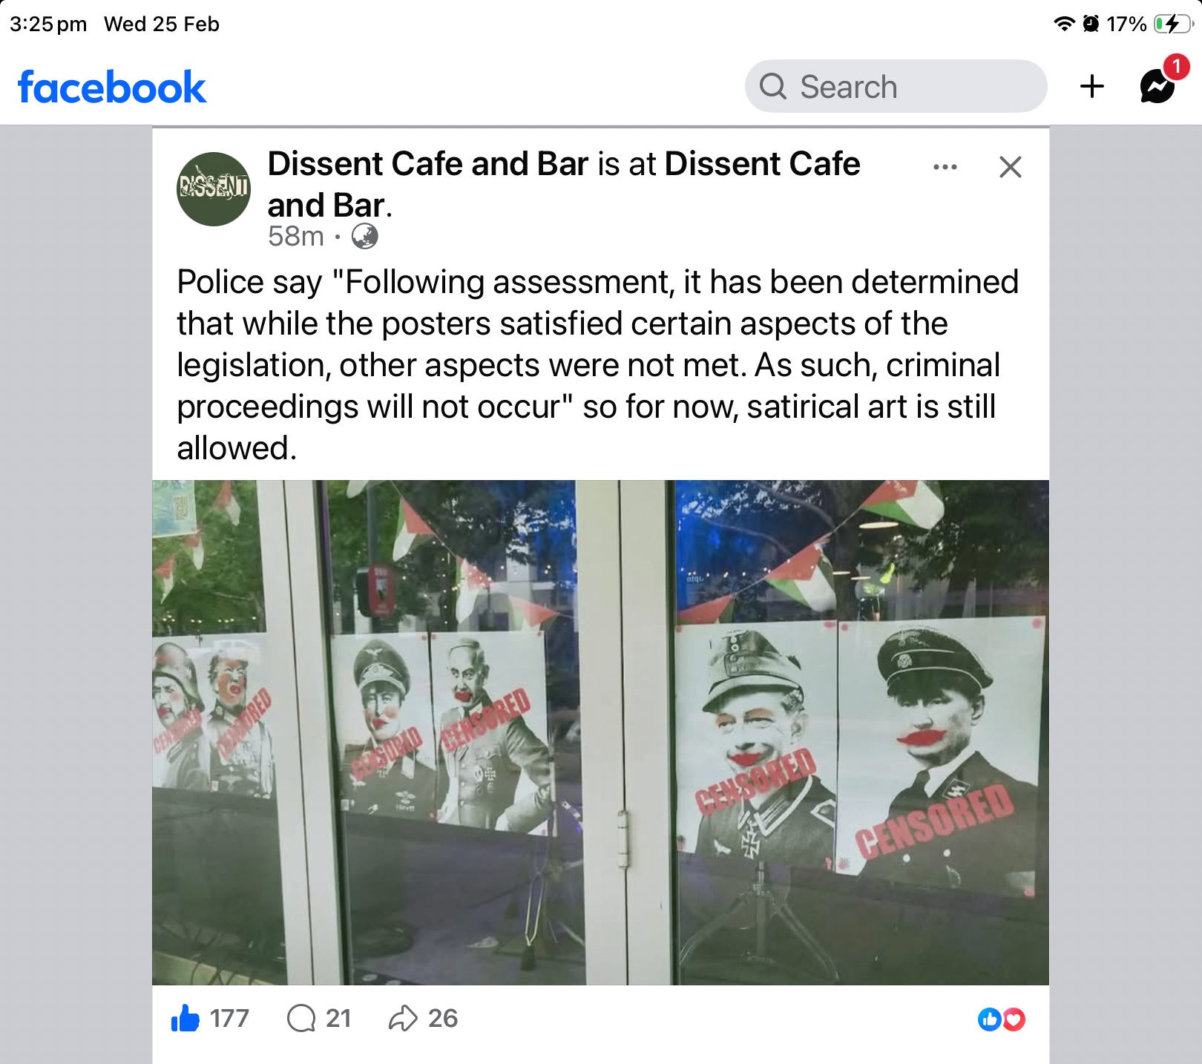Click the 58m post timestamp
Screen dimensions: 1202x1064
296,237
